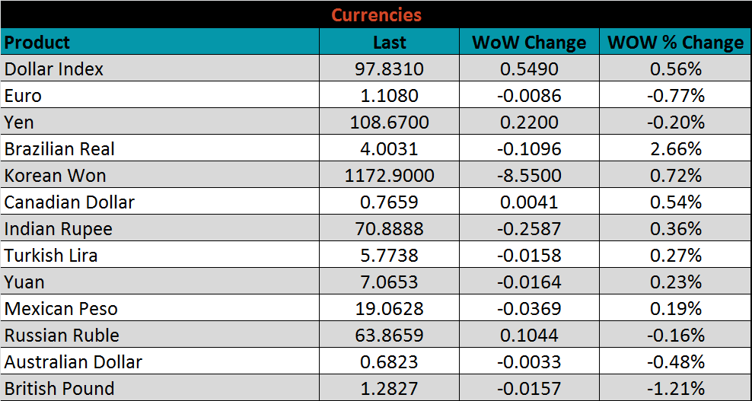Click the Turkish Lira product cell

51,256
